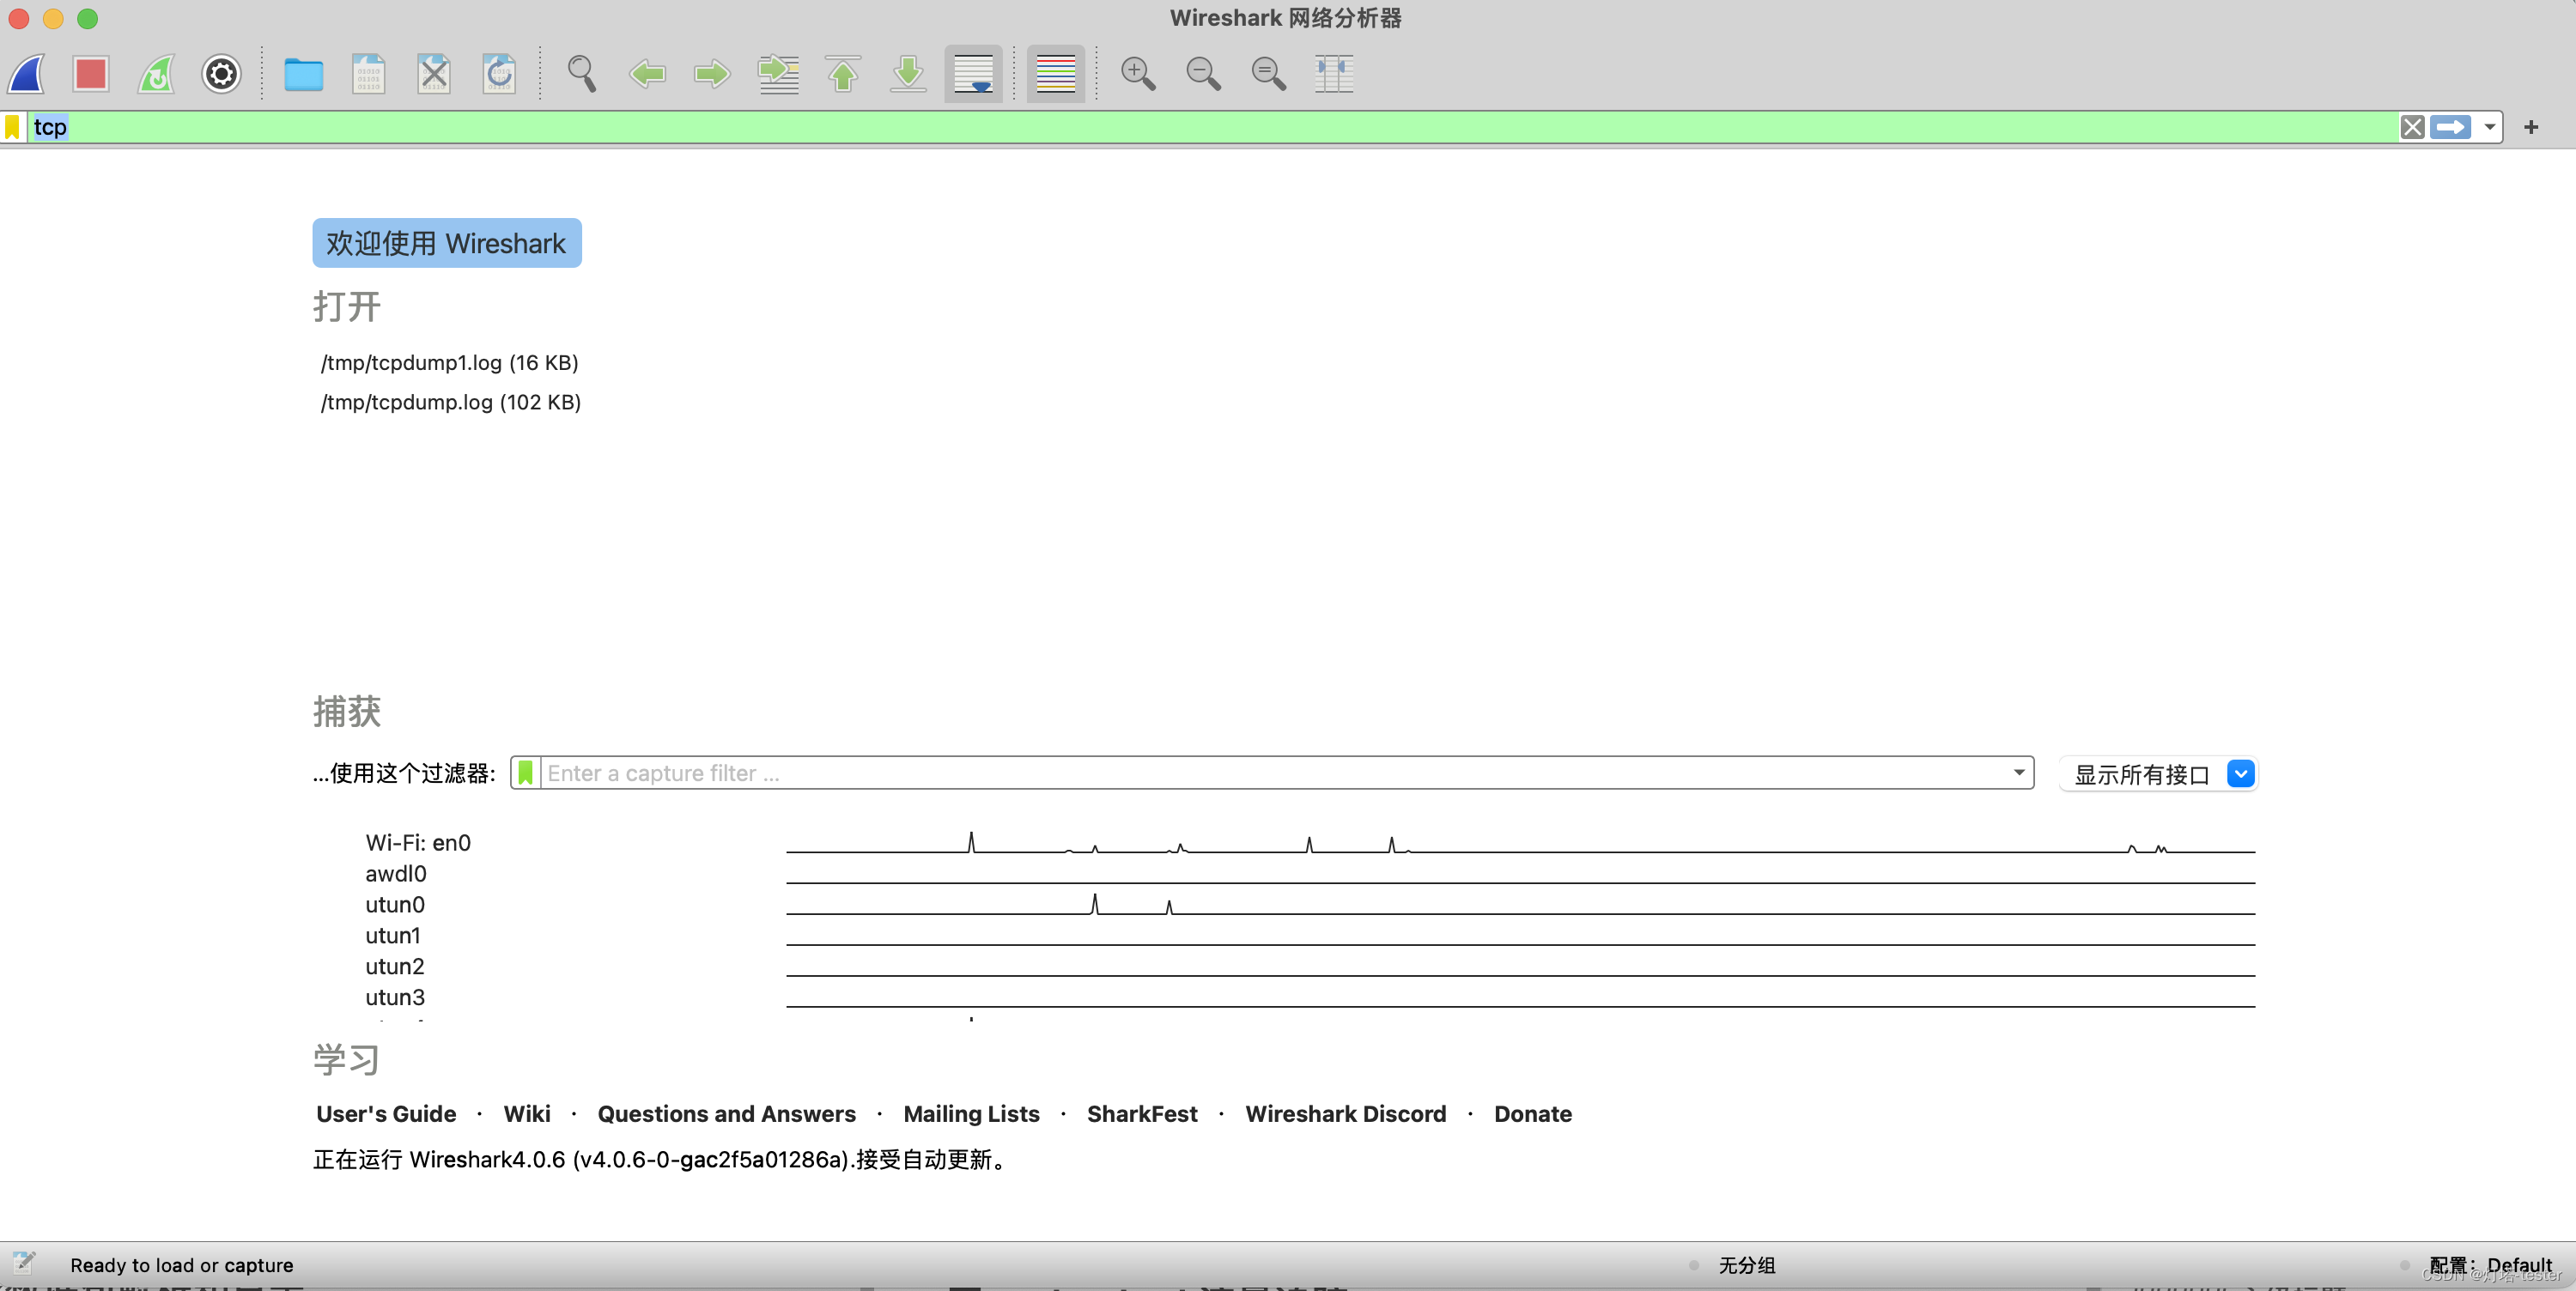
Task: Open capture options gear icon
Action: 221,74
